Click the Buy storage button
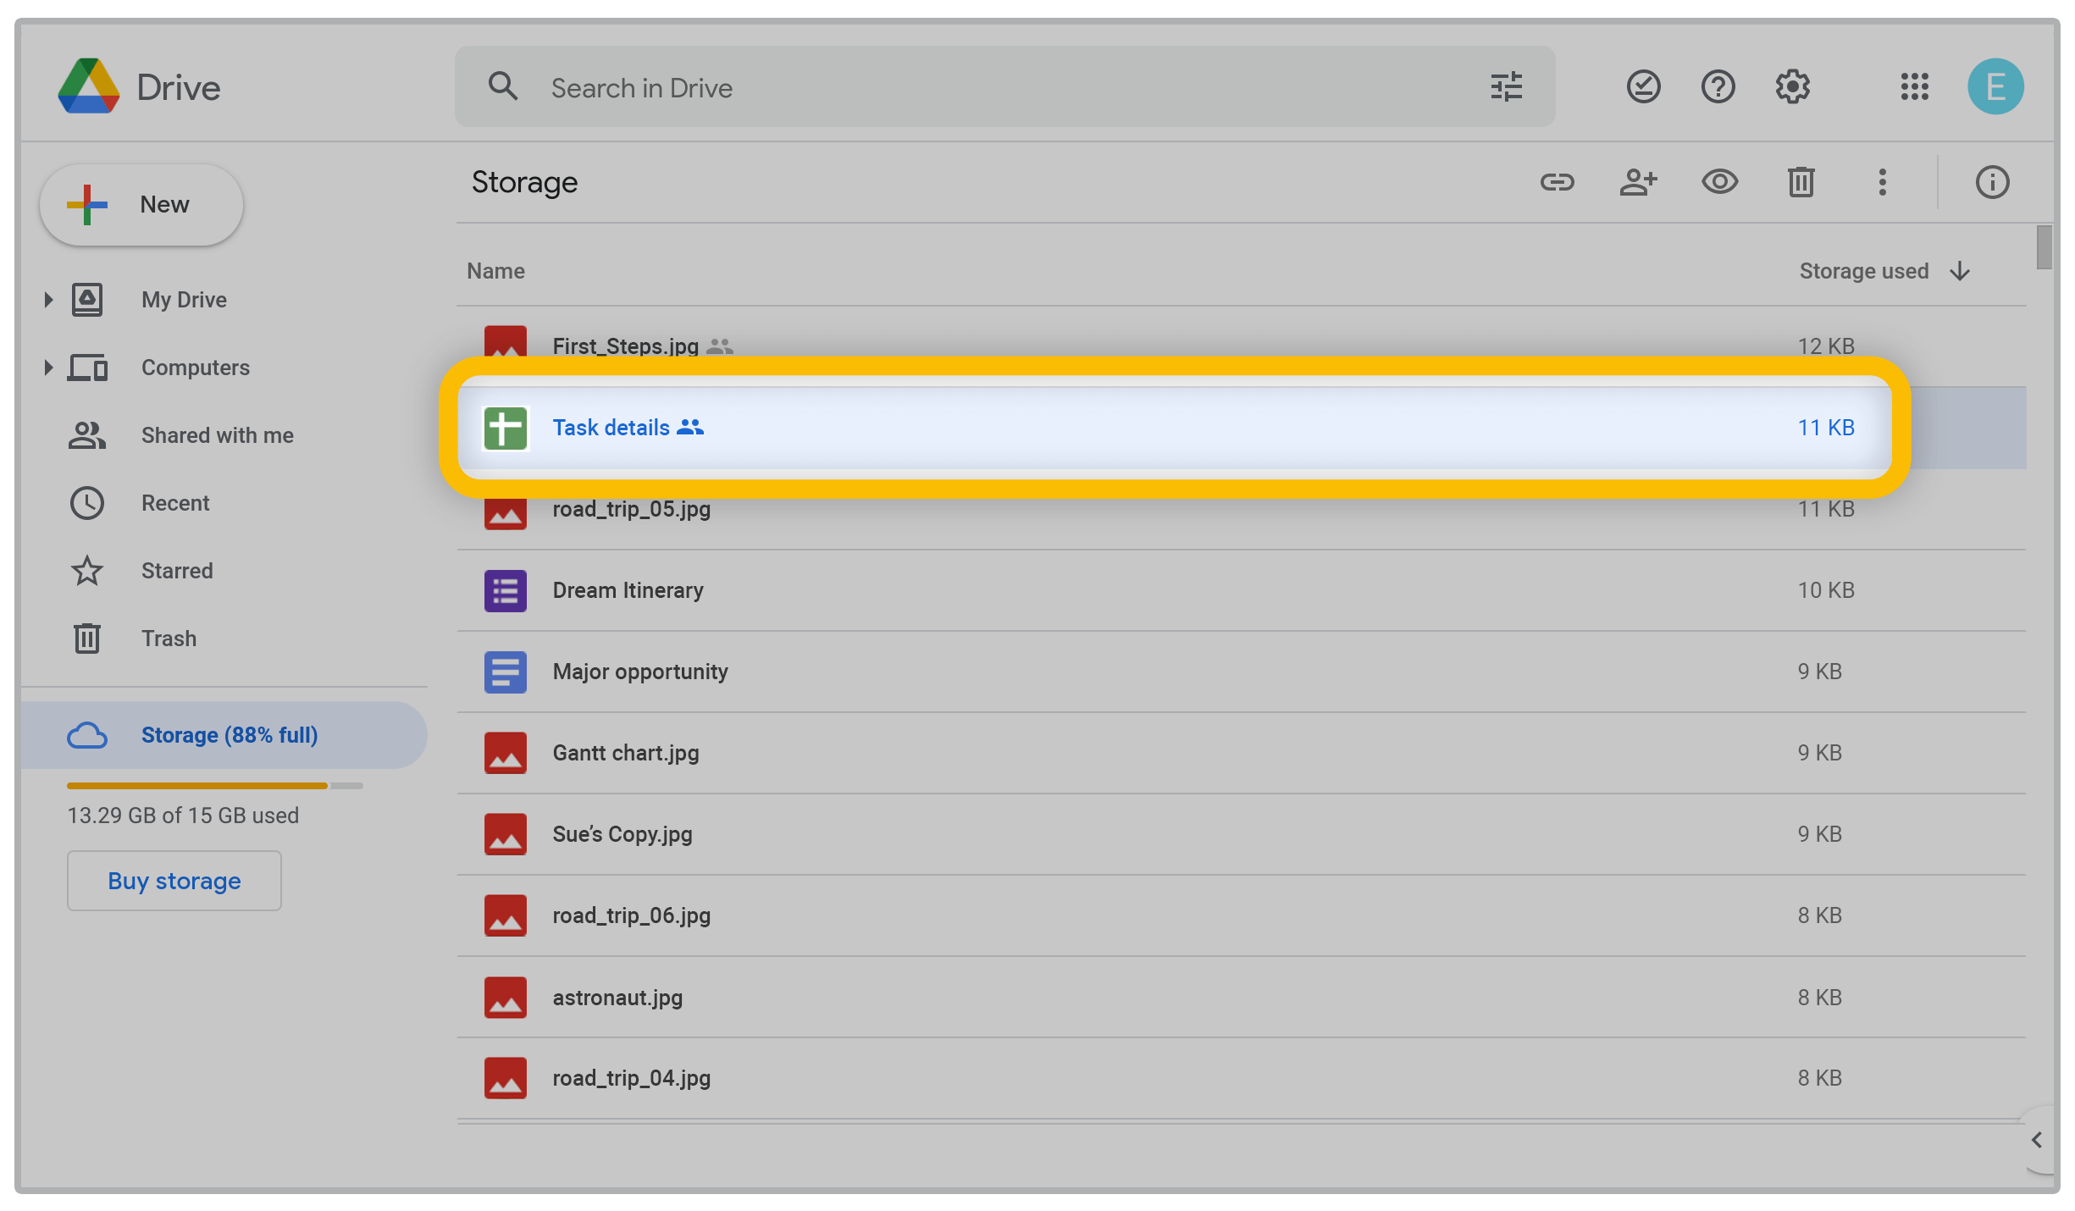 [174, 881]
